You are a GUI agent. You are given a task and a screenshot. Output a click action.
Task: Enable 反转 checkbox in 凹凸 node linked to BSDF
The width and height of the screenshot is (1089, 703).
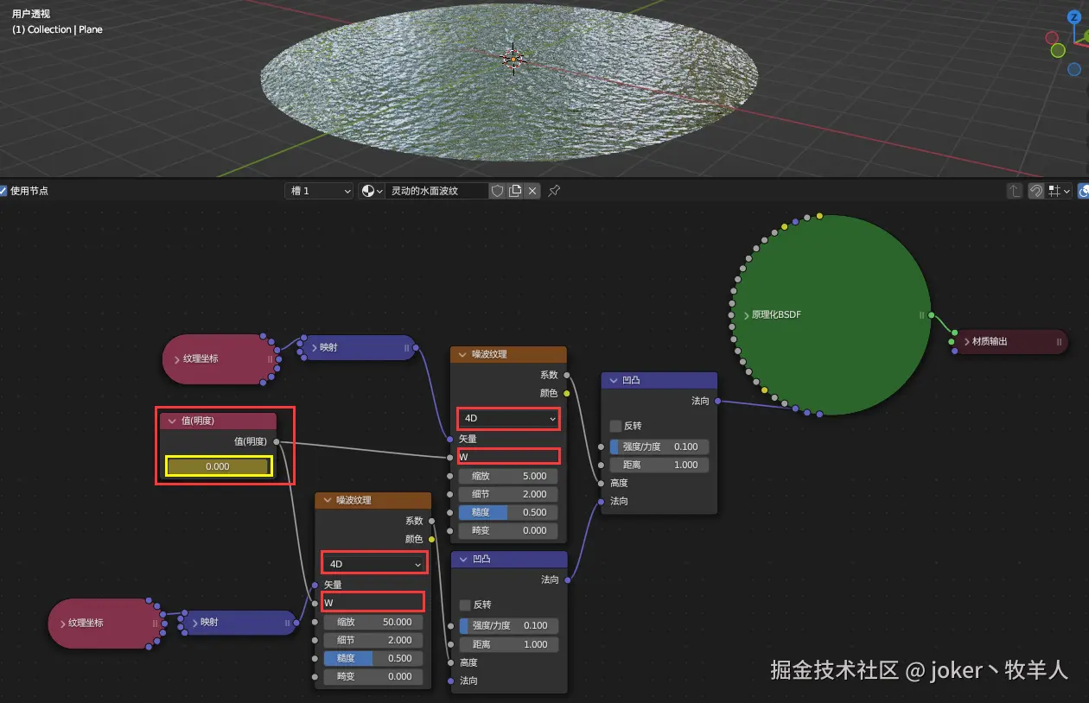(x=615, y=426)
